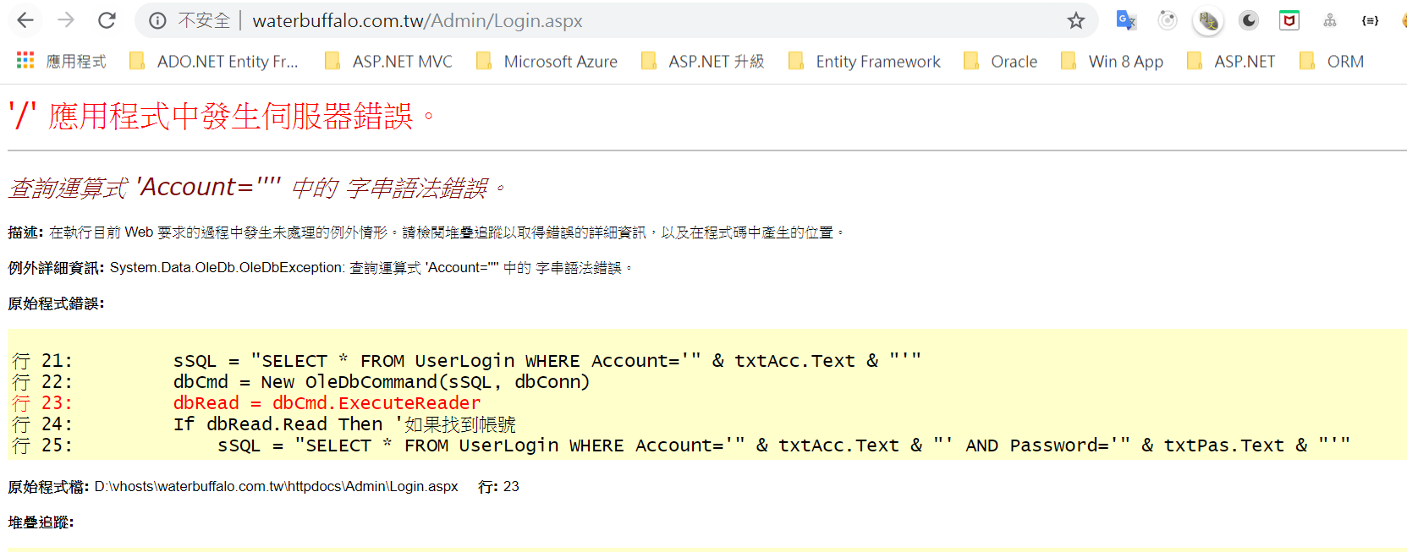Click the 不安全 security label
Viewport: 1407px width, 552px height.
204,20
